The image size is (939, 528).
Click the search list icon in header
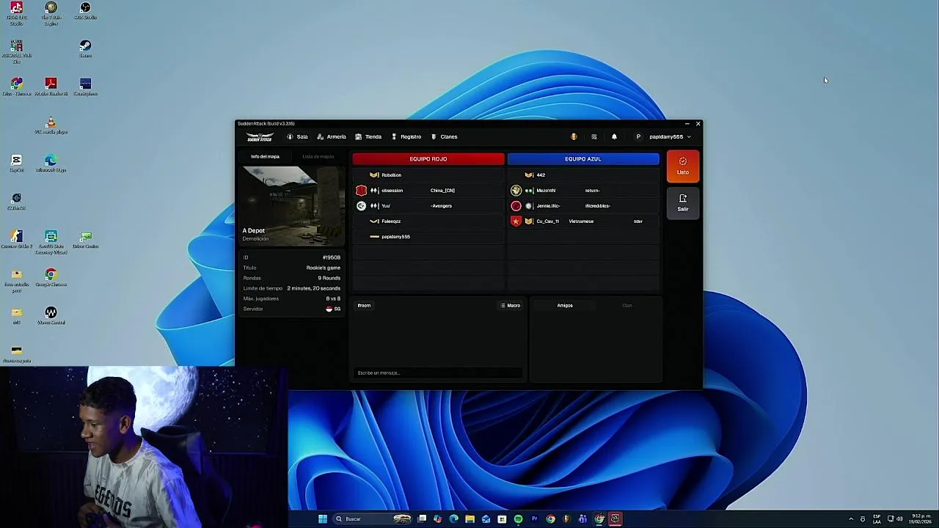[593, 137]
